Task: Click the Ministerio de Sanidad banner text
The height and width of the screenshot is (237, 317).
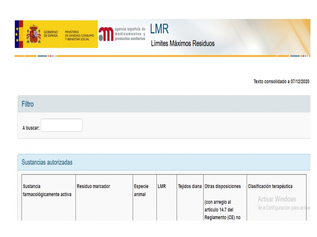Action: point(79,35)
